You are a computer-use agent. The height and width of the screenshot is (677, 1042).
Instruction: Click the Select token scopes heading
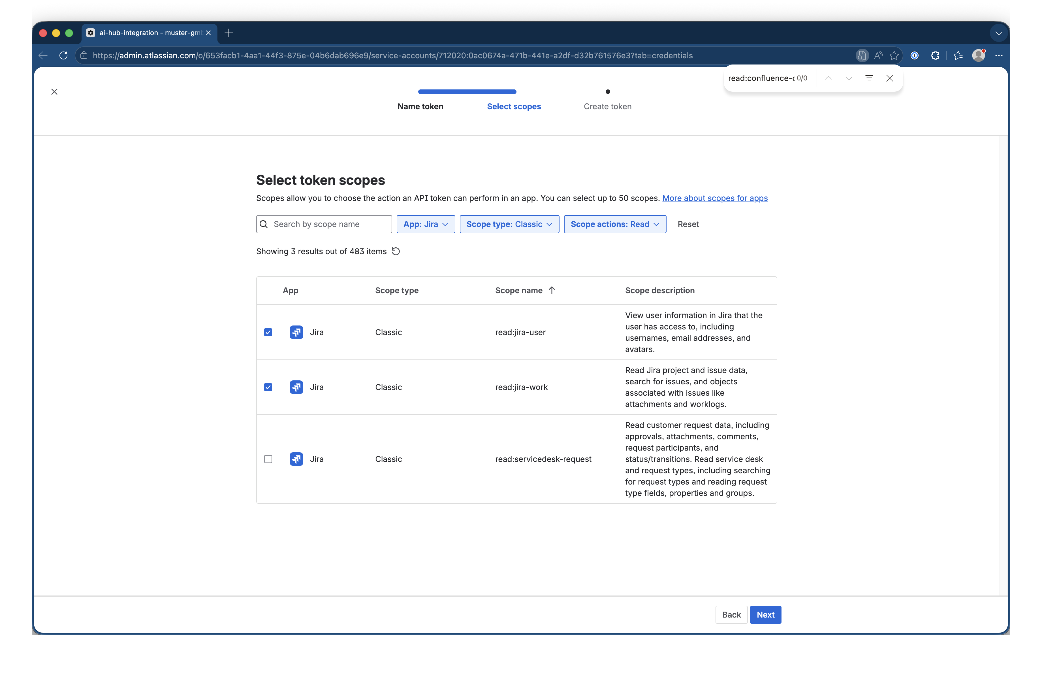pos(321,180)
